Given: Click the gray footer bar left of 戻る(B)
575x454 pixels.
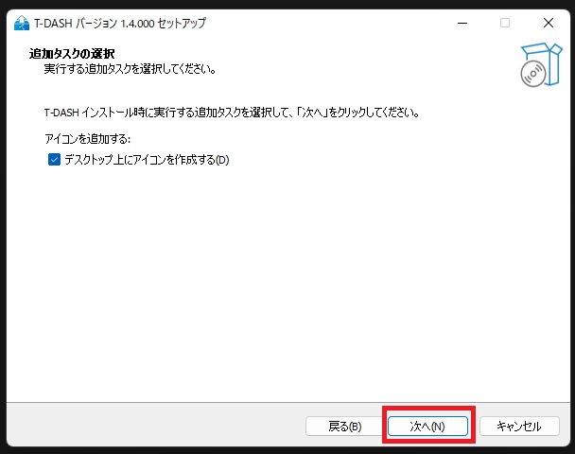Looking at the screenshot, I should point(156,426).
